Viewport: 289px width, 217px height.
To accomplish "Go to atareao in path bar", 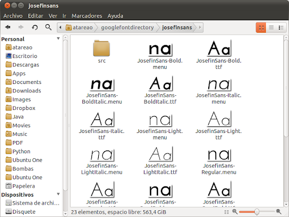I will pos(79,28).
